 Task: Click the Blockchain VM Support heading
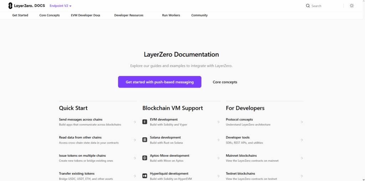click(173, 108)
